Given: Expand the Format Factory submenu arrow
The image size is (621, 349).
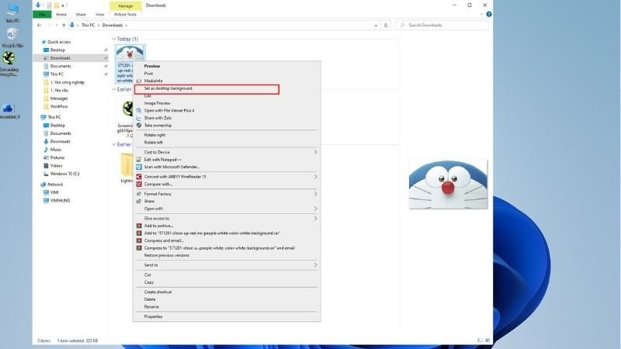Looking at the screenshot, I should click(x=315, y=194).
